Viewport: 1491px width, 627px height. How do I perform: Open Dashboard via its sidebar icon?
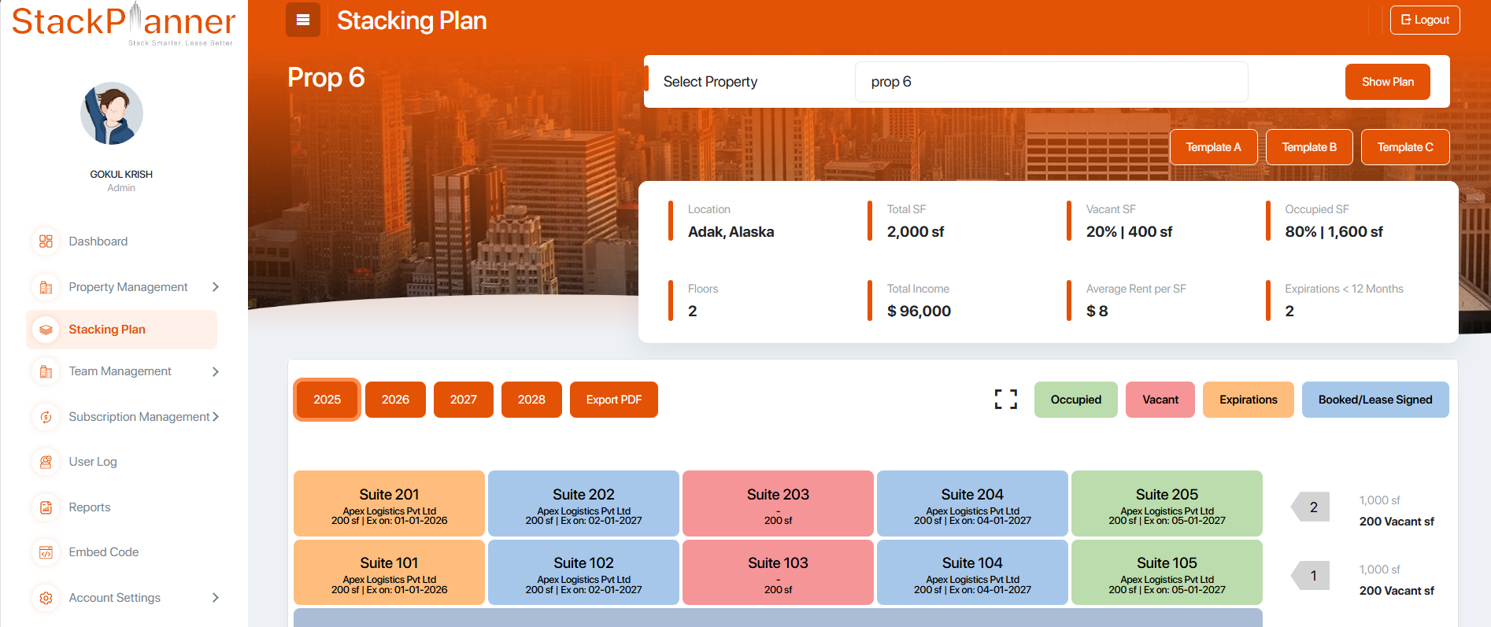coord(46,242)
